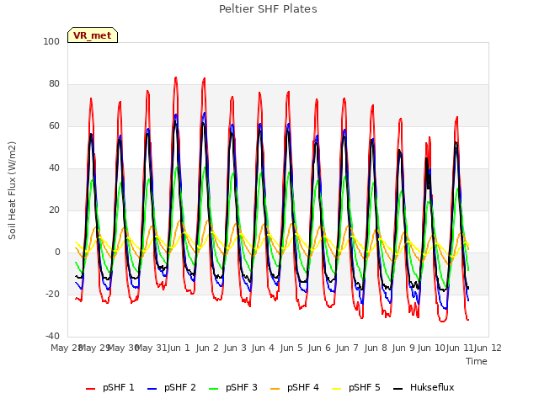
Task: Toggle the pSHF 1 legend label
Action: pyautogui.click(x=118, y=387)
